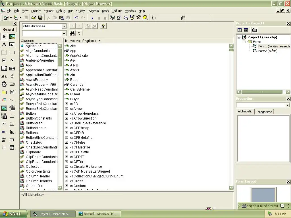Screen dimensions: 291x218
Task: Start the program with the Run arrow
Action: (92, 18)
